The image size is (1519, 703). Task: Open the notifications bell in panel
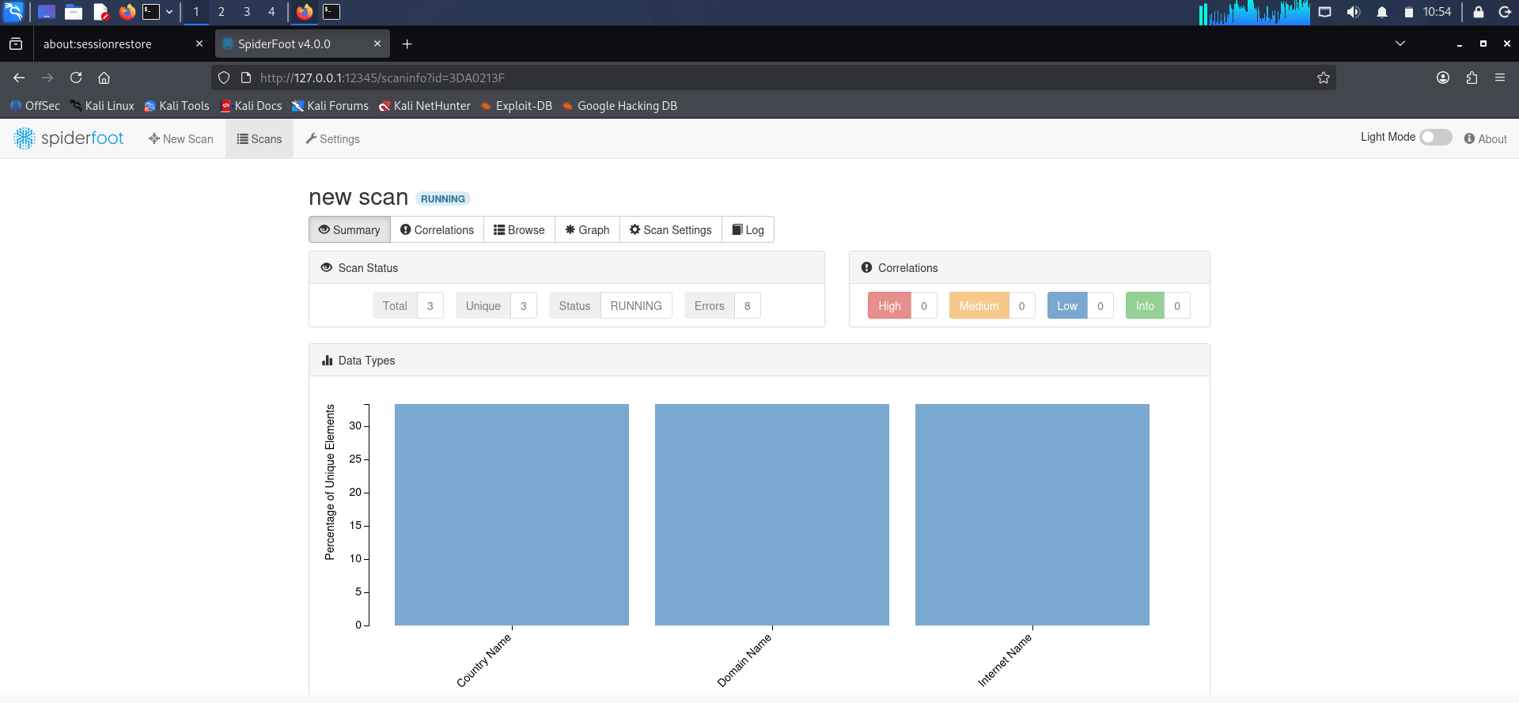(1382, 12)
